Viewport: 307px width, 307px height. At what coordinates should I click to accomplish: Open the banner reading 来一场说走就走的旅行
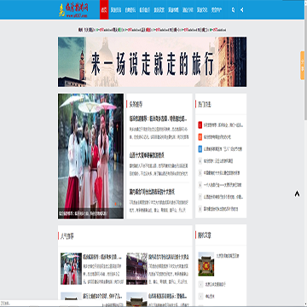(x=152, y=61)
